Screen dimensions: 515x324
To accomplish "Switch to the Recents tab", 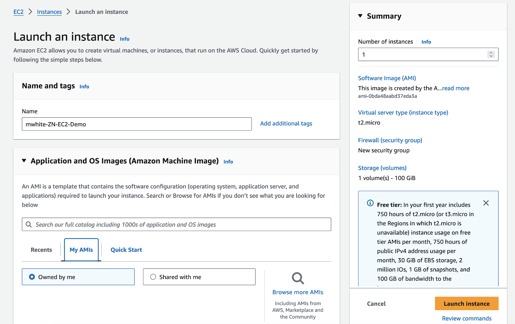I will (x=41, y=250).
